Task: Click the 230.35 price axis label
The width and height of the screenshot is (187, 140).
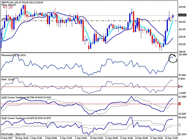Action: pos(182,37)
